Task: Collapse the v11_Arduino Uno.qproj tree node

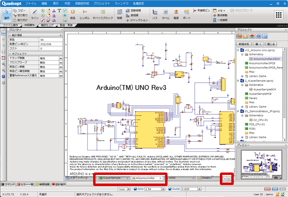Action: (x=238, y=50)
